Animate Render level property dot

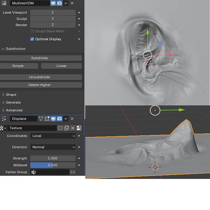pos(79,25)
